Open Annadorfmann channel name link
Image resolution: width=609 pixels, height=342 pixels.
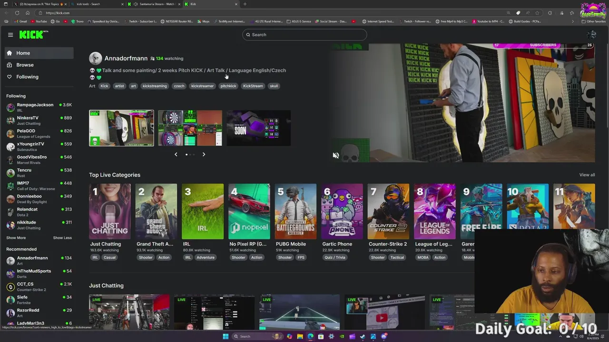point(126,58)
